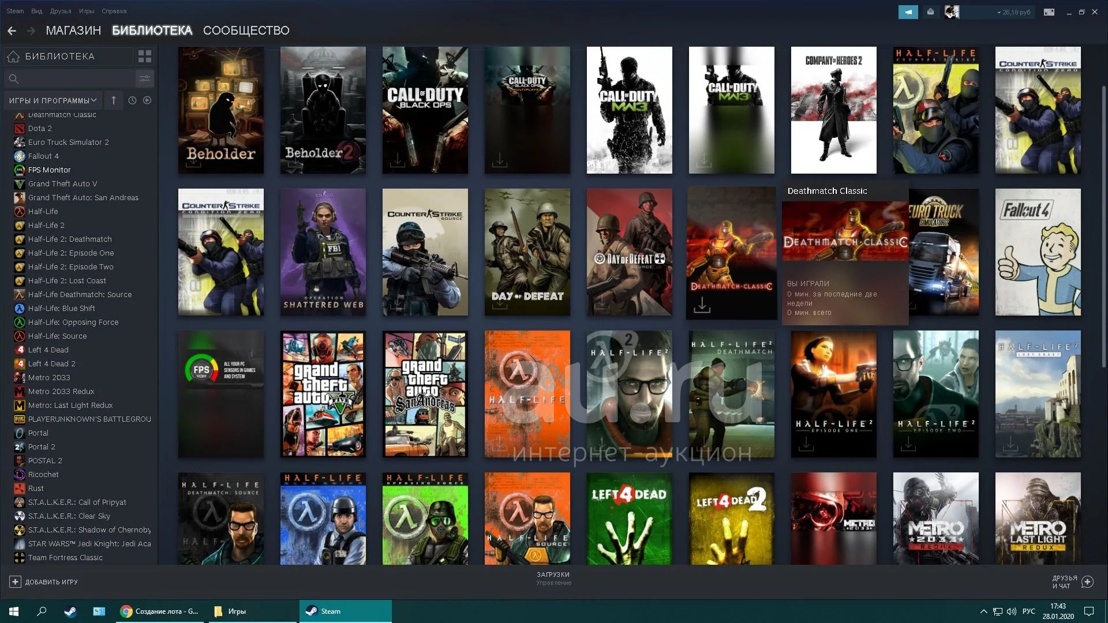Viewport: 1108px width, 623px height.
Task: Open the inbox envelope icon
Action: pos(930,12)
